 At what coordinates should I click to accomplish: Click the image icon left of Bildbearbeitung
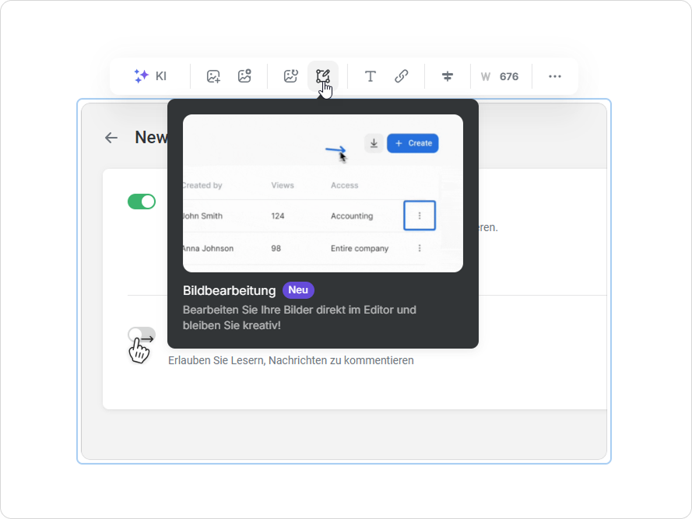point(290,76)
